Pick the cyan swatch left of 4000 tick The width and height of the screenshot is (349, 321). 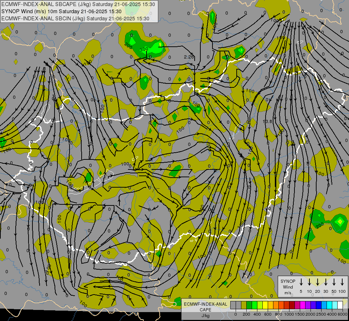[x=330, y=305]
